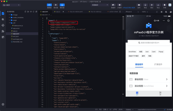Open the extensions puzzle icon in sidebar
The width and height of the screenshot is (173, 111).
[3, 31]
